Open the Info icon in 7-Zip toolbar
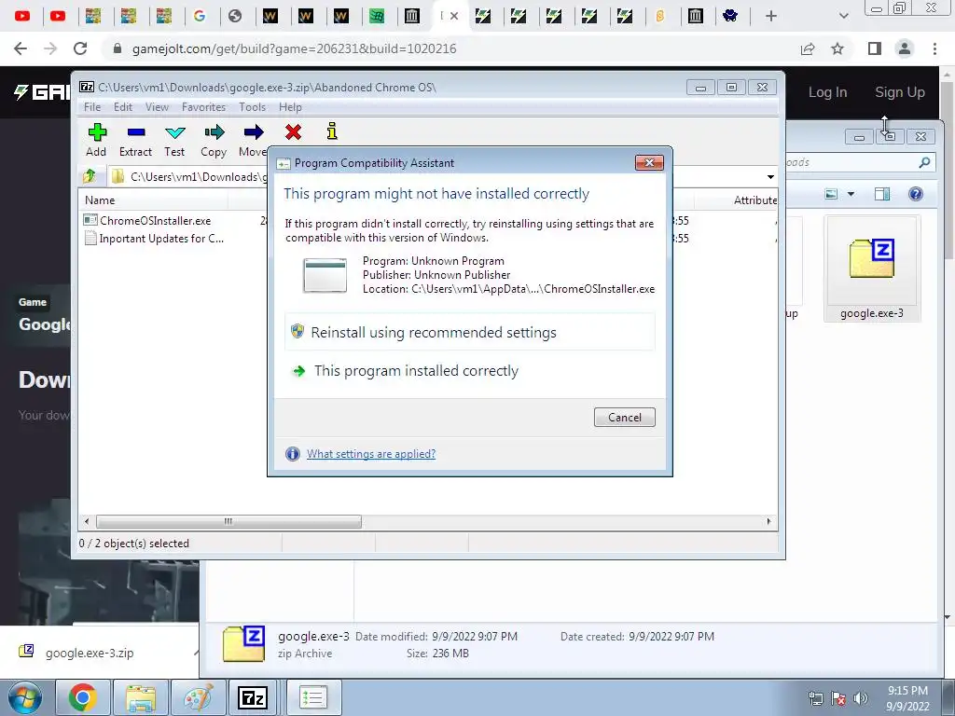Image resolution: width=955 pixels, height=716 pixels. 332,131
